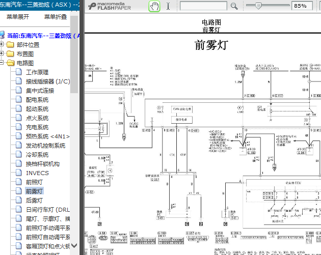Click the document icon beside 后雾灯
The image size is (321, 255).
click(19, 200)
